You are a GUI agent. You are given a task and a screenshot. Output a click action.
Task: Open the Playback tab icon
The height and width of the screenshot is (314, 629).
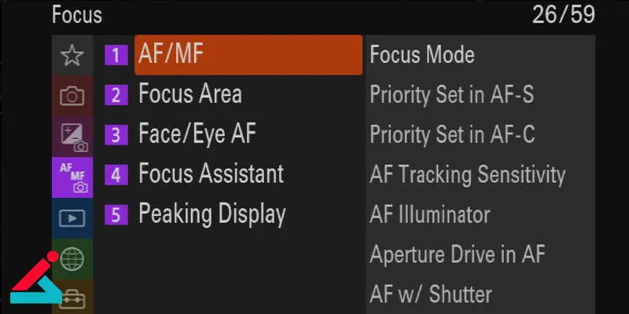72,217
